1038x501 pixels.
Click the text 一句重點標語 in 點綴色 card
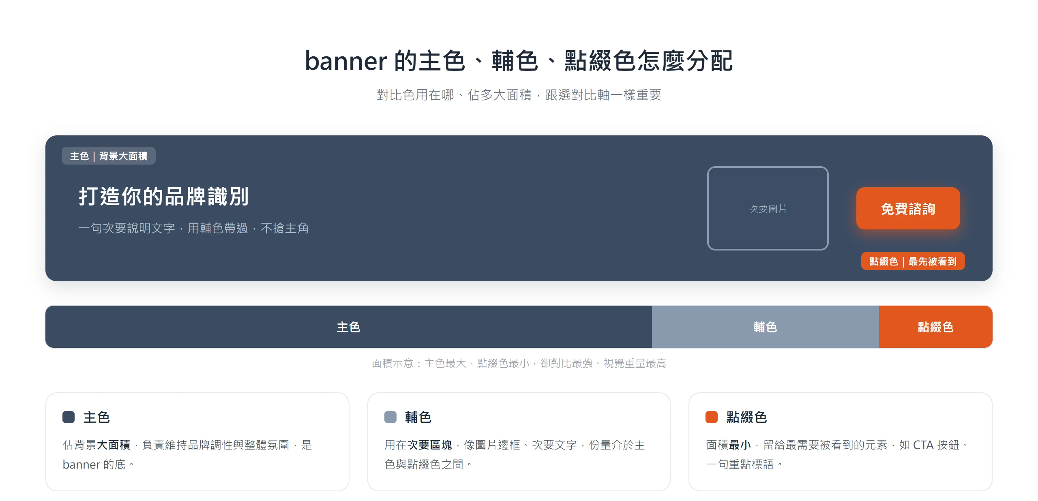(x=740, y=464)
